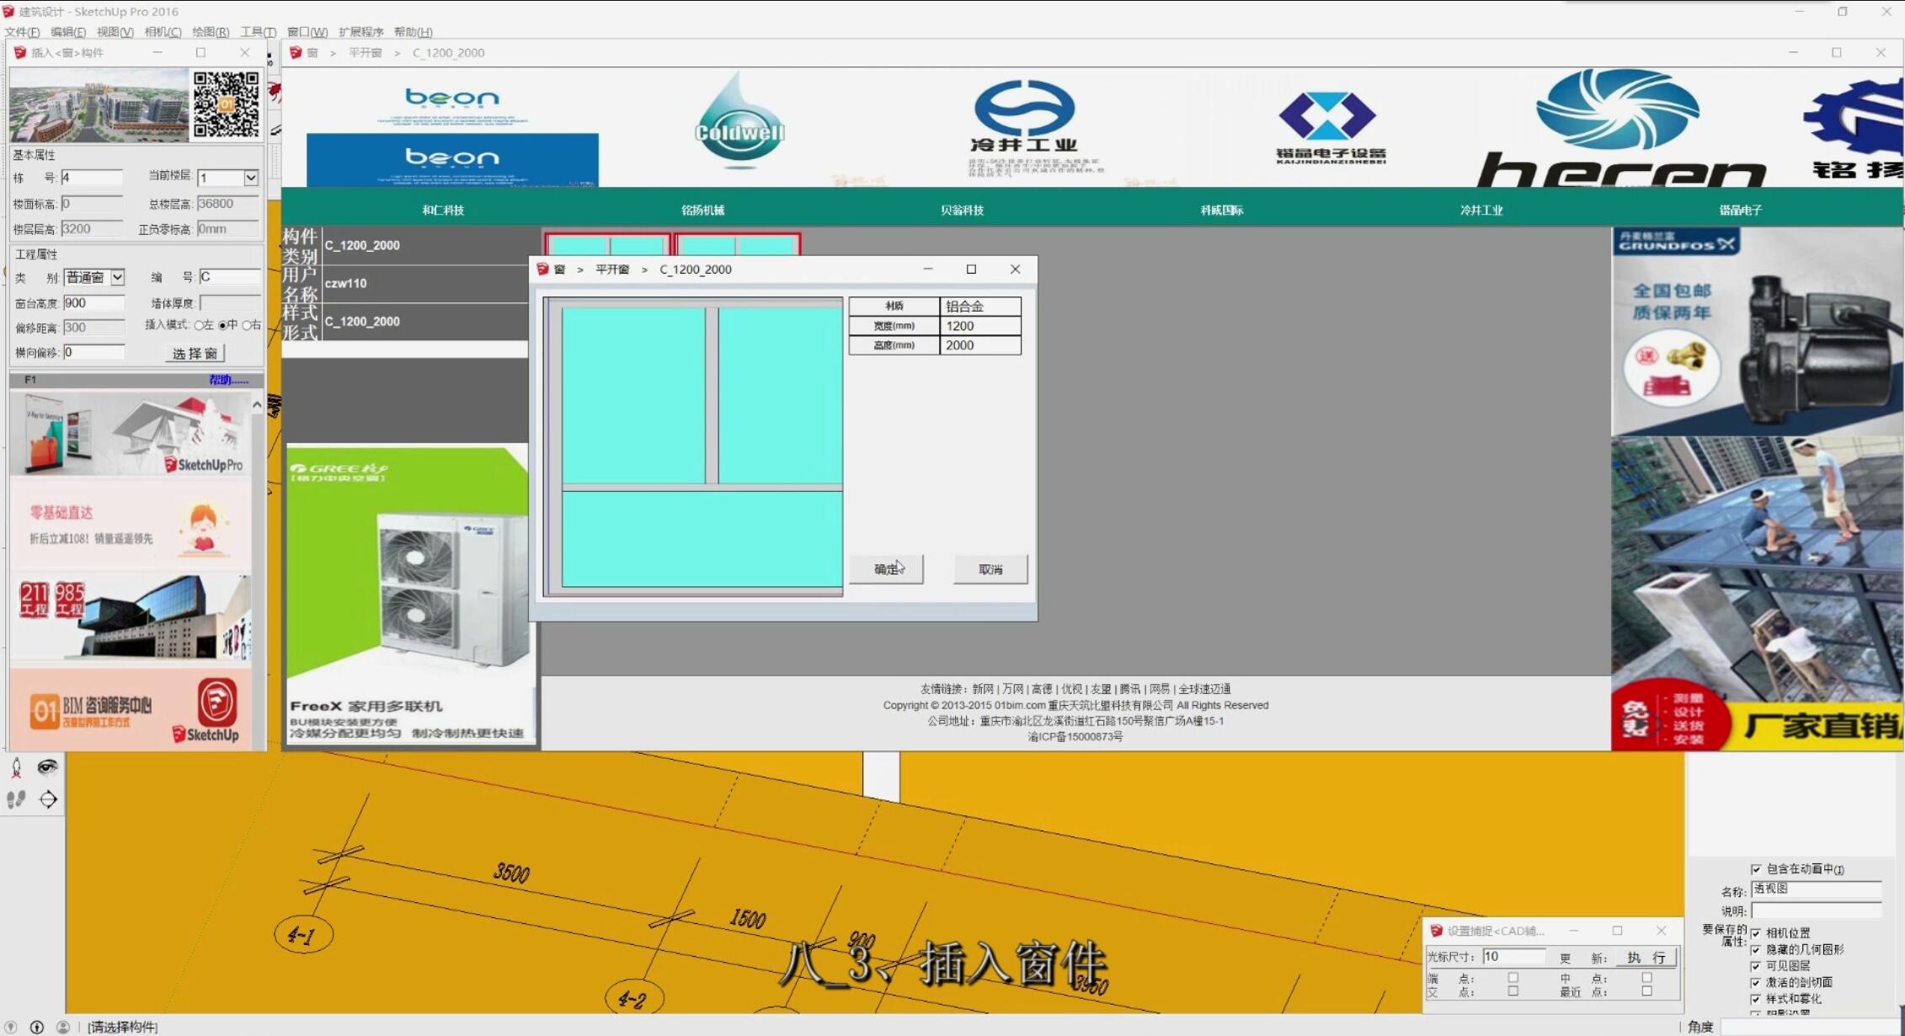Confirm with the 确定 button

pos(886,569)
